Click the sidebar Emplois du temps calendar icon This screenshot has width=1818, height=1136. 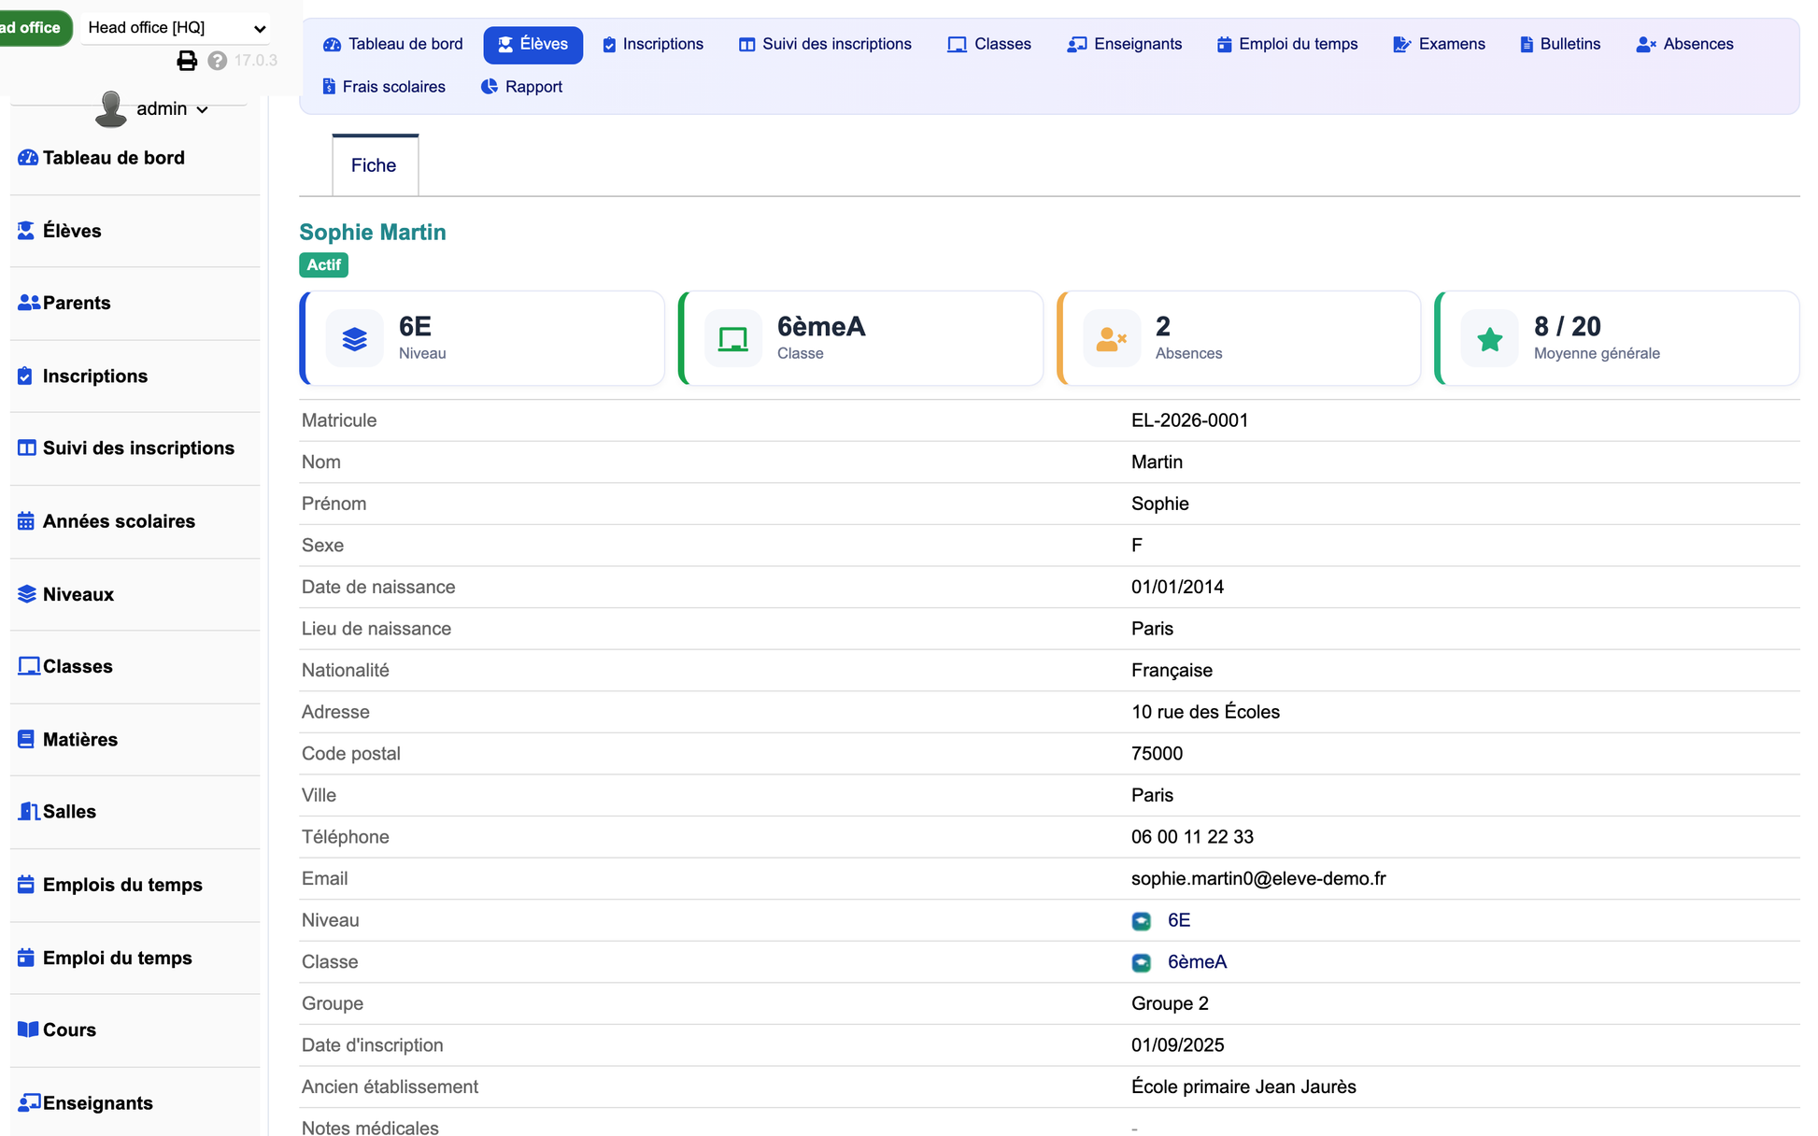tap(26, 885)
